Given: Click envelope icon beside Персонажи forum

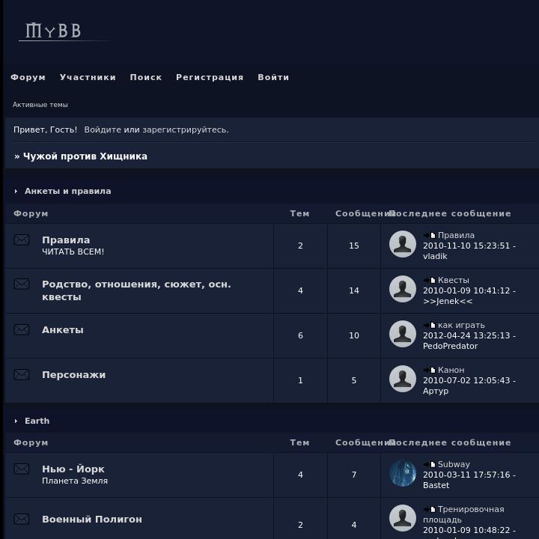Looking at the screenshot, I should 22,374.
